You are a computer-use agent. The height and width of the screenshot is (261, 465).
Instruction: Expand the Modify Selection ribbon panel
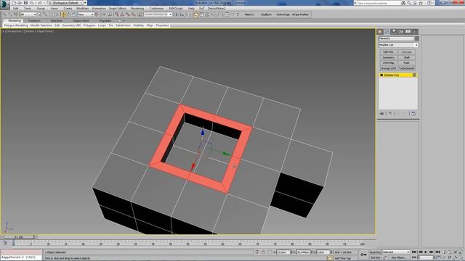41,25
